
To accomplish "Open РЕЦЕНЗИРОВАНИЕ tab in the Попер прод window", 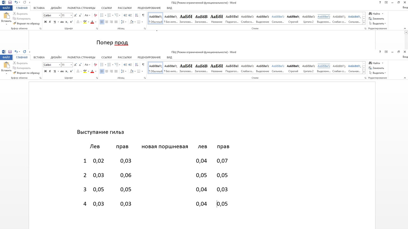I will click(x=150, y=8).
